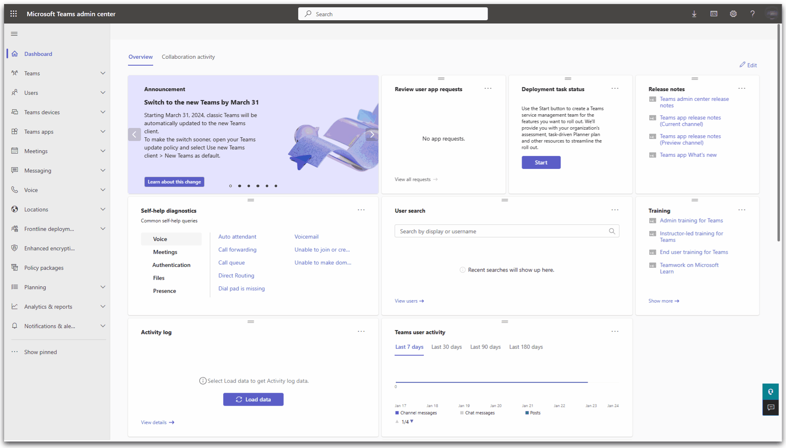Open the Auto attendant diagnostic link

point(237,237)
